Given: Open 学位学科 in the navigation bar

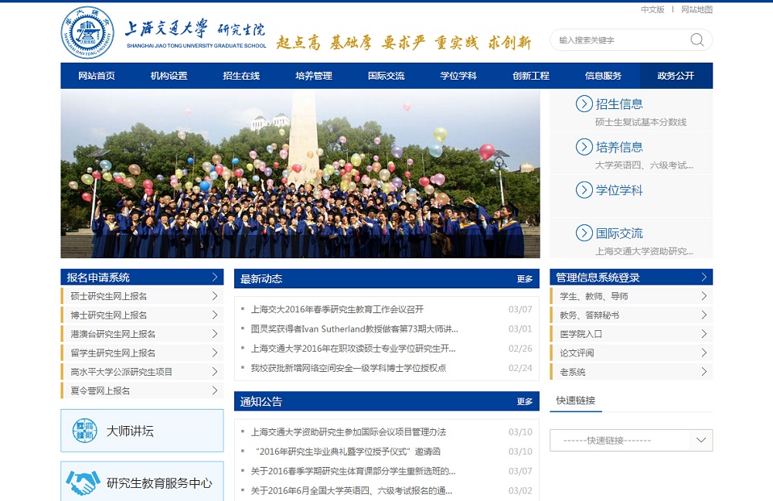Looking at the screenshot, I should tap(458, 76).
